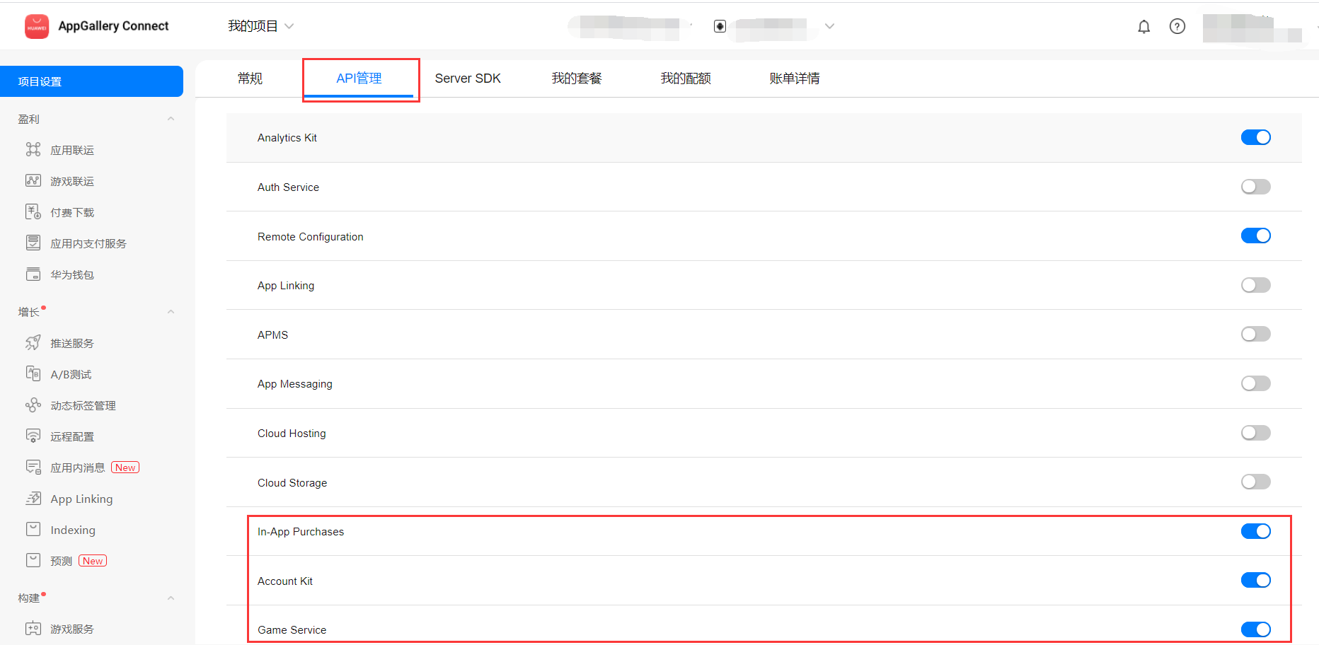
Task: Open the Server SDK tab
Action: (x=468, y=79)
